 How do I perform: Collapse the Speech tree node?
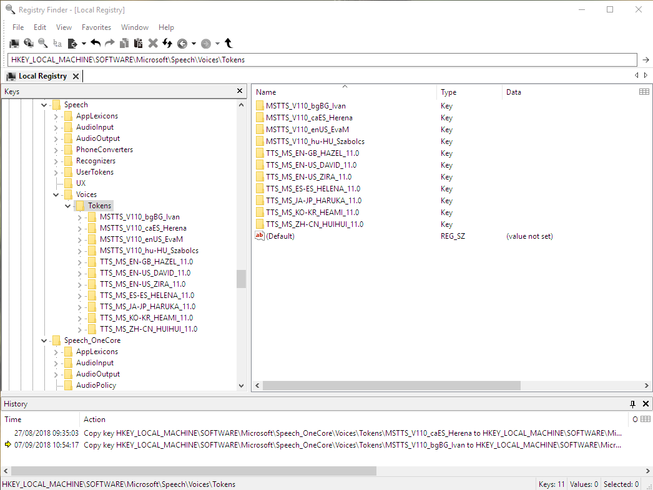click(44, 105)
